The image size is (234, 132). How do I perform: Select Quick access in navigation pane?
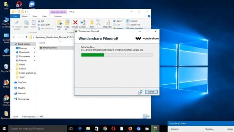point(23,44)
